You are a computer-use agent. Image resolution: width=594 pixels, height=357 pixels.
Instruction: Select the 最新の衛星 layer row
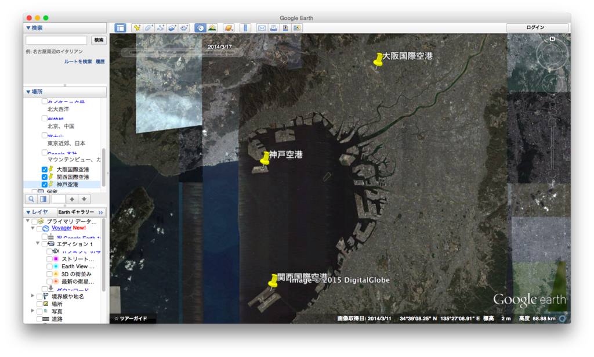click(78, 282)
